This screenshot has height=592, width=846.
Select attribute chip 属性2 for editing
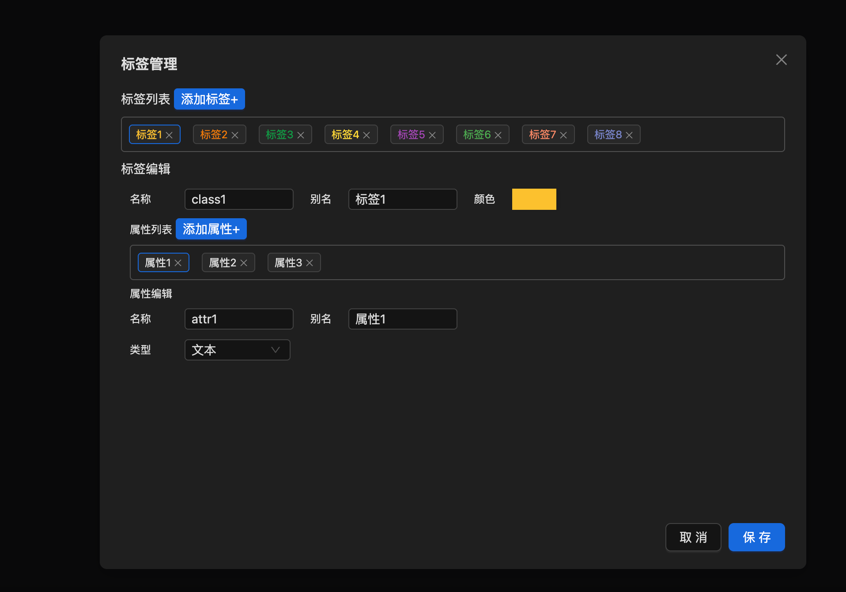pos(223,262)
